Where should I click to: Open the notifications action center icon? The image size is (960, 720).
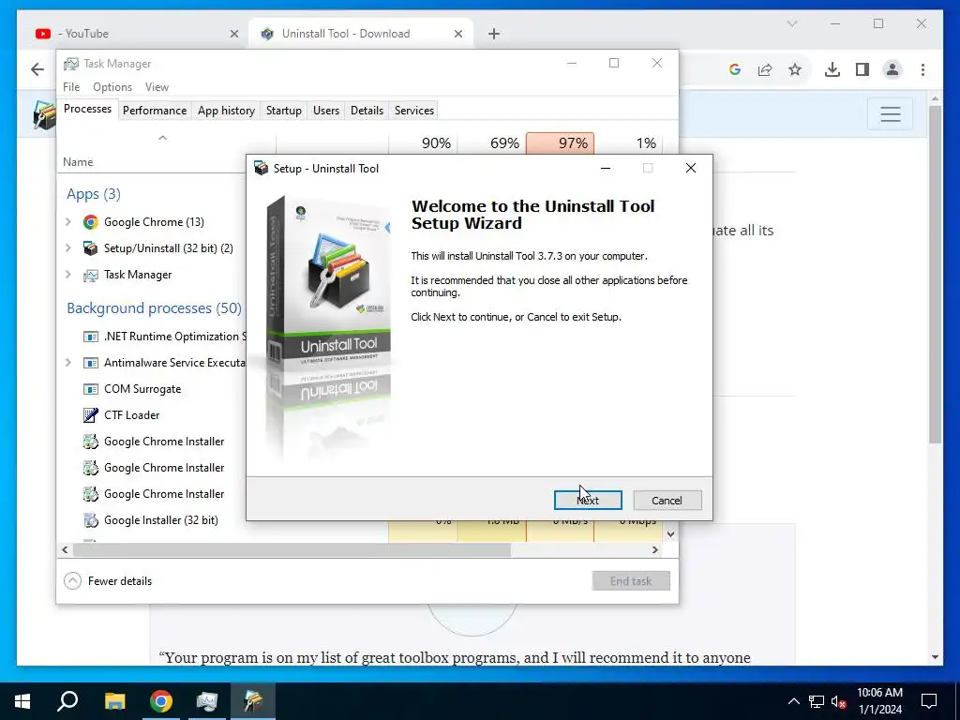929,701
